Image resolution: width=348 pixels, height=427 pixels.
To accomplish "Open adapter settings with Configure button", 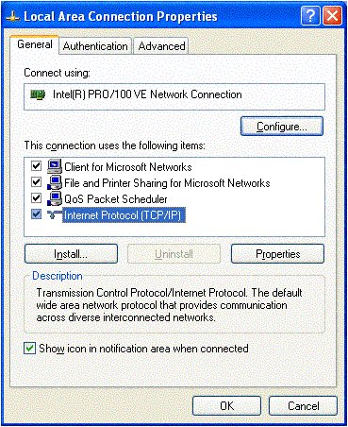I will pos(282,127).
